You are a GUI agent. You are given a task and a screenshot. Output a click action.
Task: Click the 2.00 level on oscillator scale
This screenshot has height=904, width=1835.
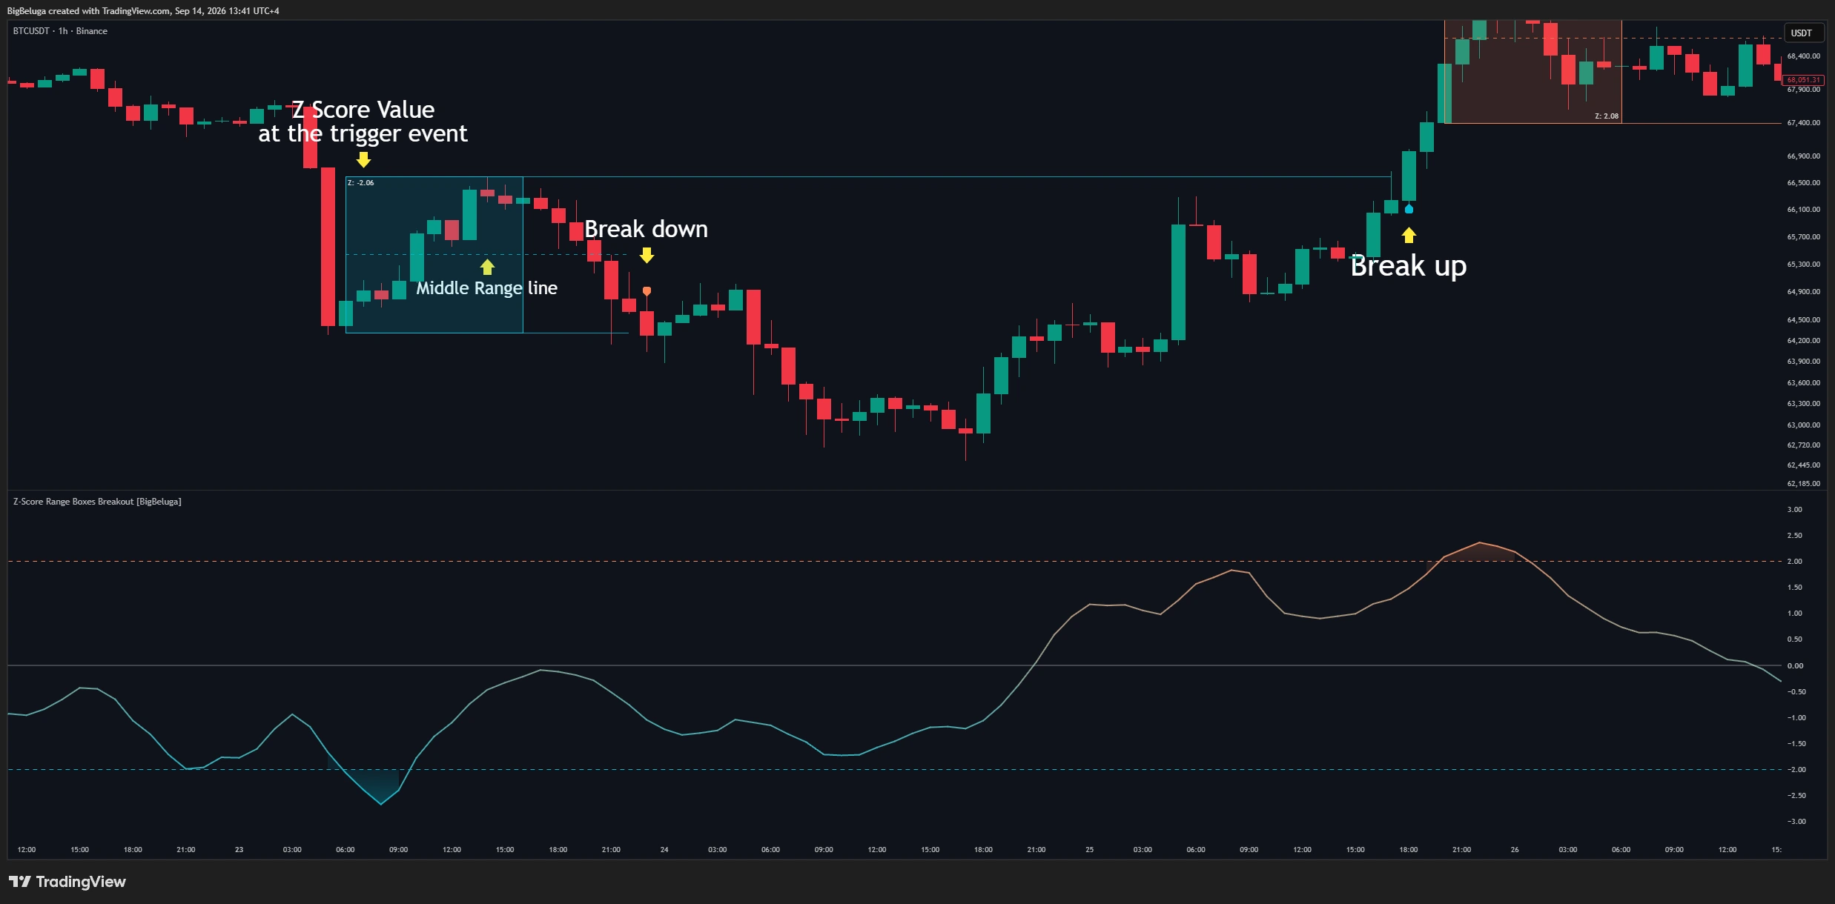point(1794,561)
